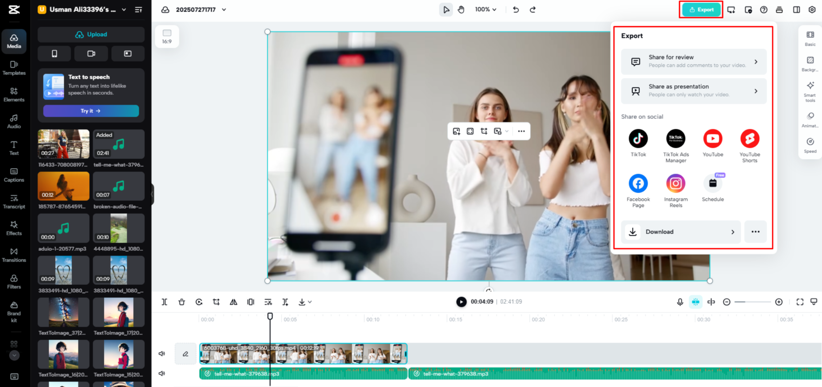Expand the Download options arrow
Viewport: 822px width, 387px height.
732,232
